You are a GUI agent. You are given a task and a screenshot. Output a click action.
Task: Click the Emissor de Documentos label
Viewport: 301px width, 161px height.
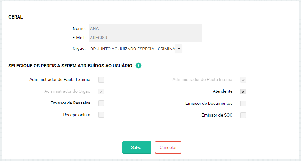coord(209,103)
